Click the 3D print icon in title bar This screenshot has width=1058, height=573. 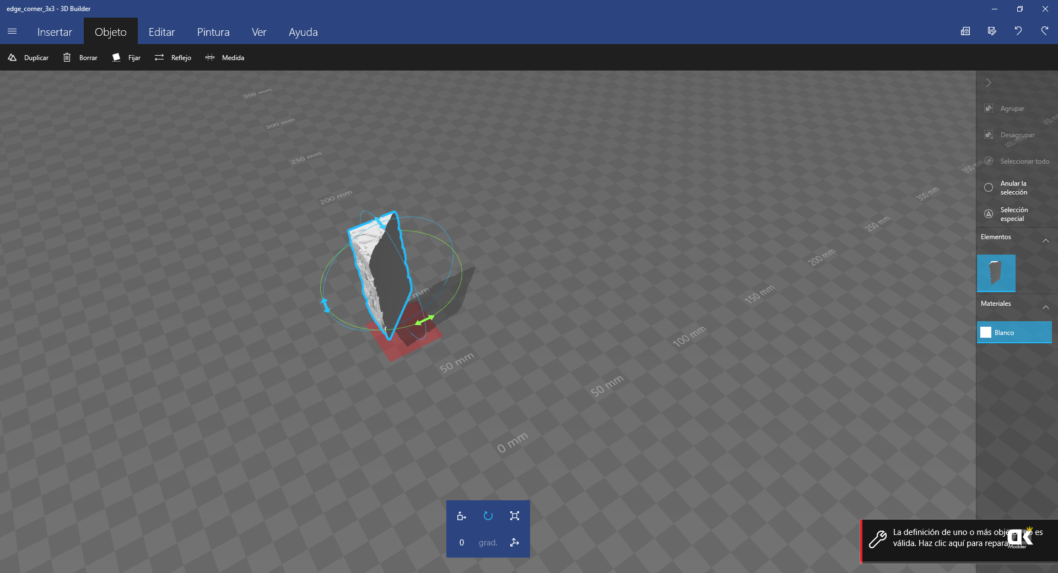965,31
